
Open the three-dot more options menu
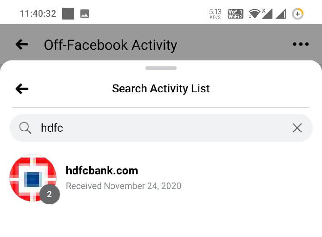click(x=301, y=44)
